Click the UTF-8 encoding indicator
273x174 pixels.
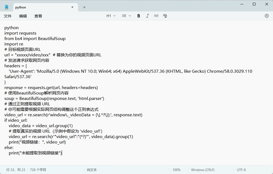241,170
